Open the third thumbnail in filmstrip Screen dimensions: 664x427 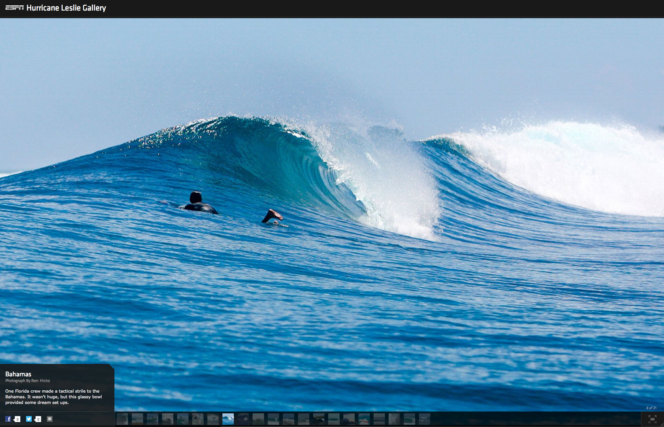pos(153,419)
